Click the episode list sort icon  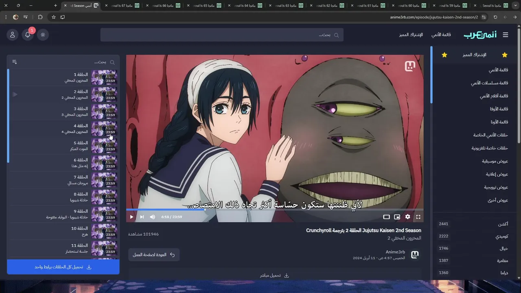pos(15,62)
